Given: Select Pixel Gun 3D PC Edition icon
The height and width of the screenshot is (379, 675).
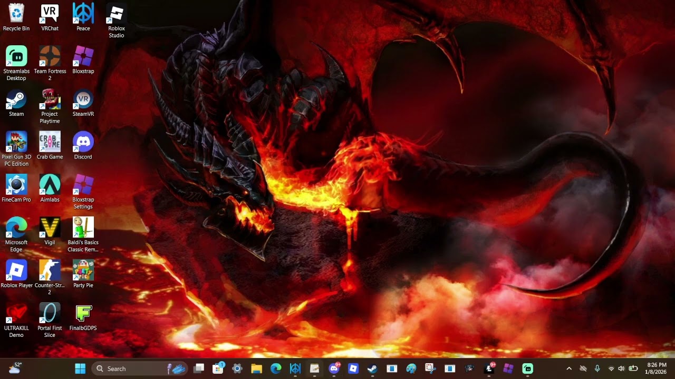Looking at the screenshot, I should tap(16, 149).
